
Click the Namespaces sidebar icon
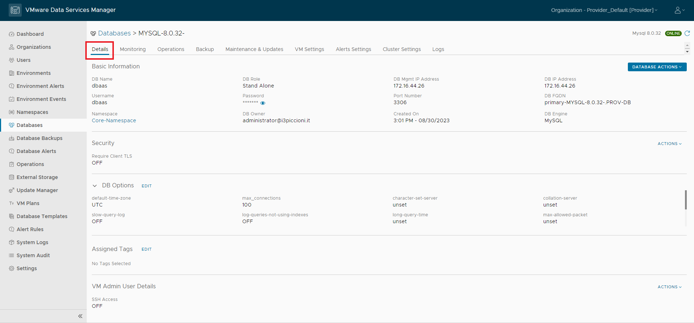12,112
